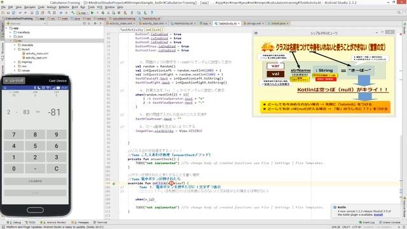Click the Save All toolbar icon
407x229 pixels.
pyautogui.click(x=8, y=13)
